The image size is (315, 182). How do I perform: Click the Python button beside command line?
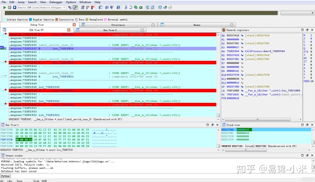pos(5,176)
